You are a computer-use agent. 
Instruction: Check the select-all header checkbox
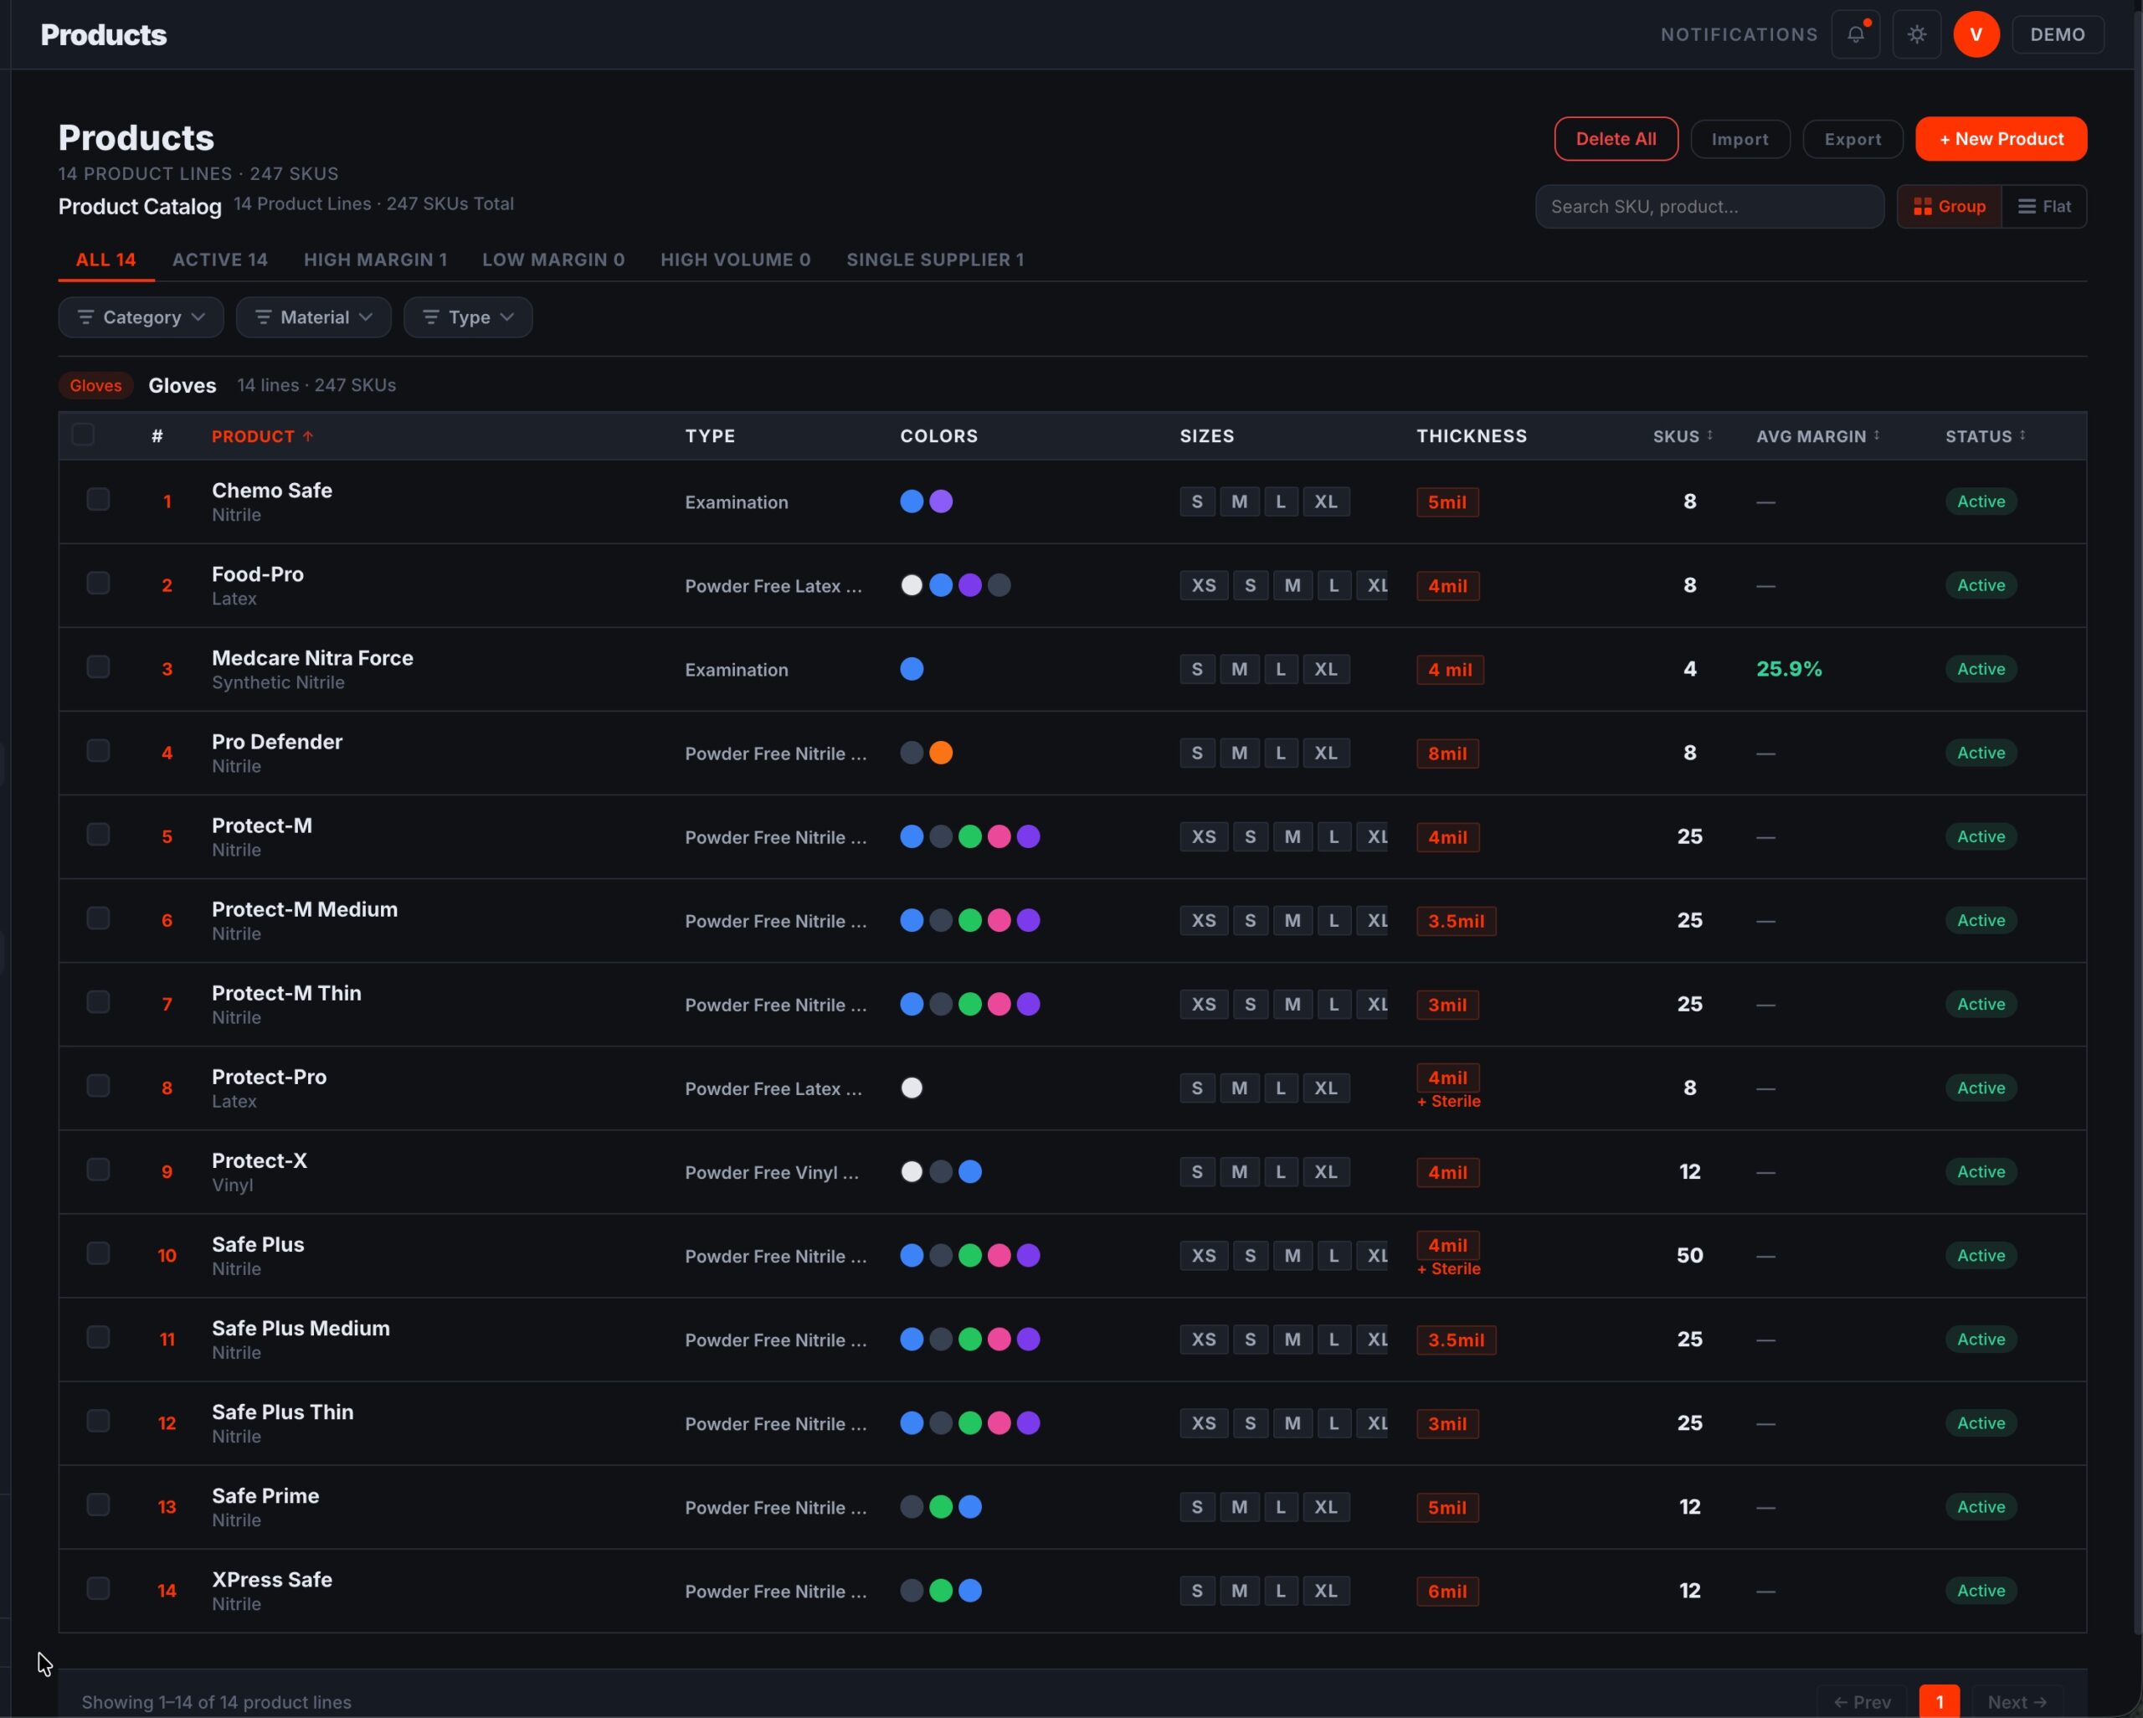click(x=84, y=435)
